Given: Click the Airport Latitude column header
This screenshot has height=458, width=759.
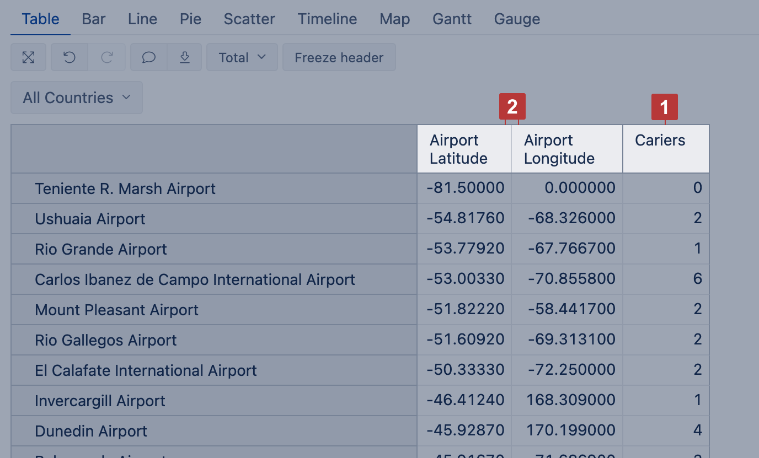Looking at the screenshot, I should [458, 149].
